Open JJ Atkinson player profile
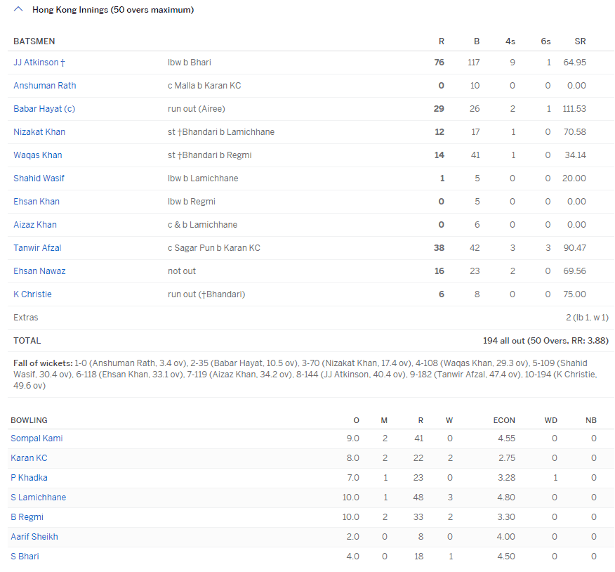 click(x=36, y=63)
